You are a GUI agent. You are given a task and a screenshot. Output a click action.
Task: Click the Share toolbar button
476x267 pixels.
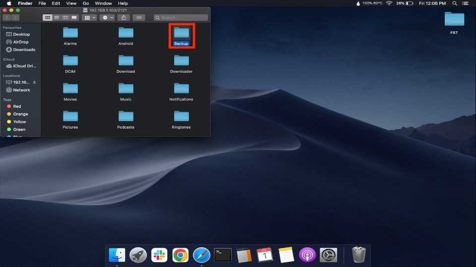pos(123,18)
